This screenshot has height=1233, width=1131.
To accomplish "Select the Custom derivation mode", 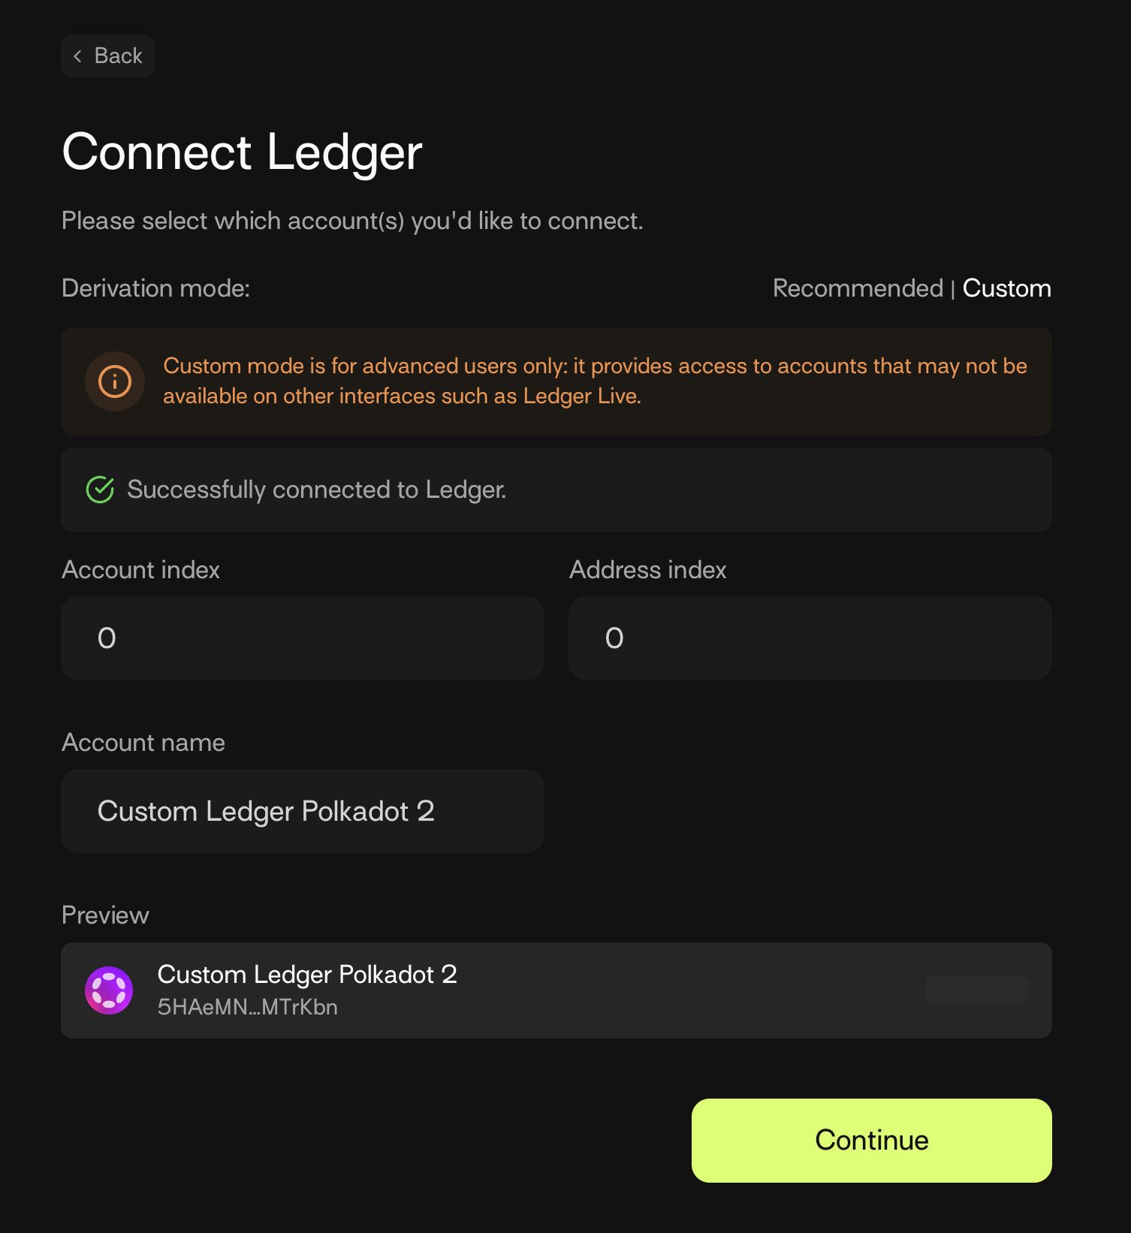I will point(1006,288).
